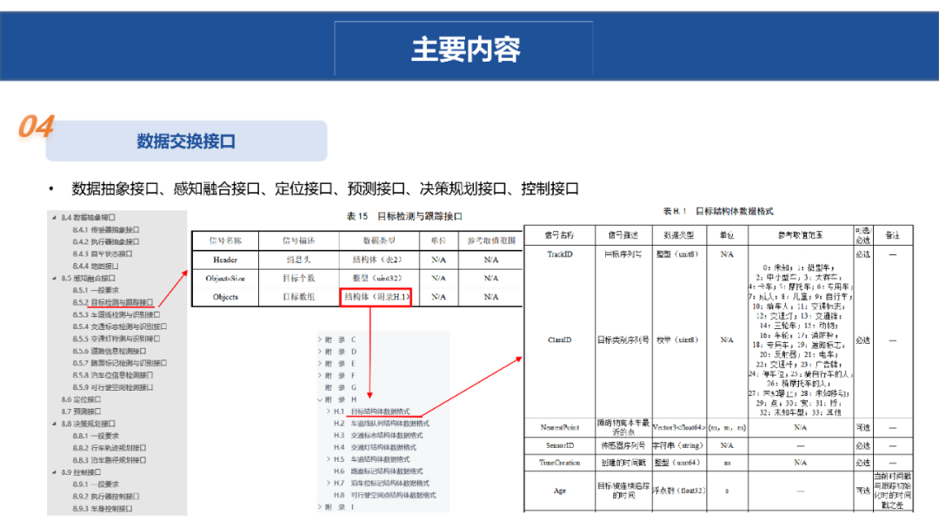Expand the H.5 车道结构体数据格式 chevron
939x527 pixels.
tap(328, 458)
